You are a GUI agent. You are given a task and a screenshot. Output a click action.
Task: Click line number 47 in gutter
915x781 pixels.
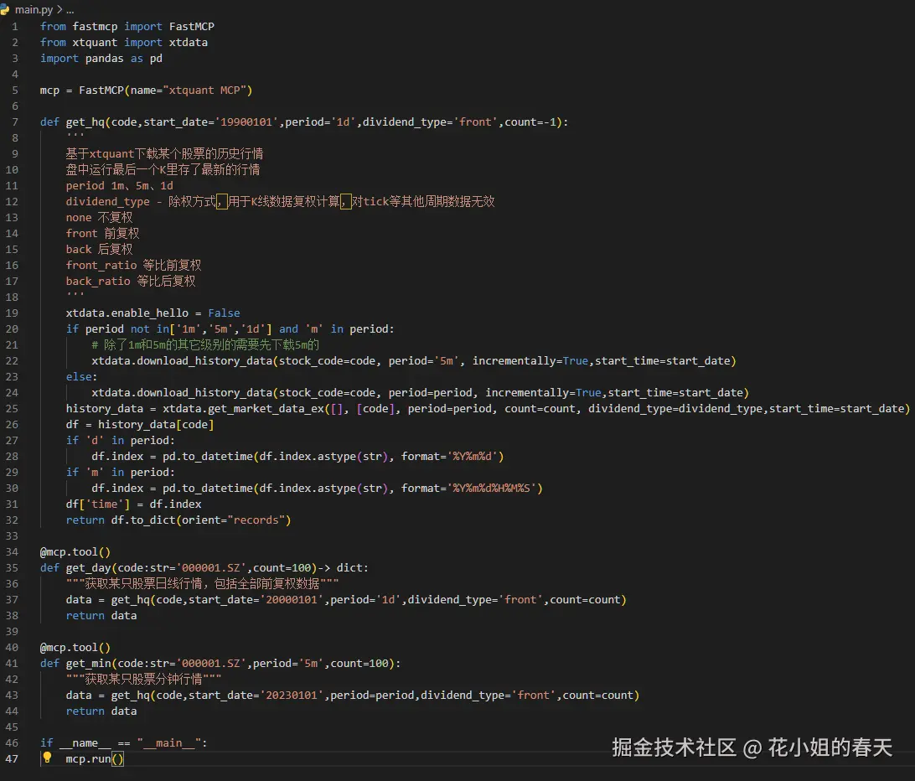[x=12, y=759]
